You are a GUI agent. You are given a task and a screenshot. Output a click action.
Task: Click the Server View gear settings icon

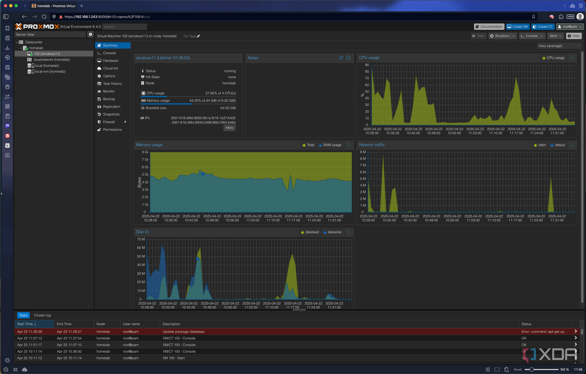(91, 34)
